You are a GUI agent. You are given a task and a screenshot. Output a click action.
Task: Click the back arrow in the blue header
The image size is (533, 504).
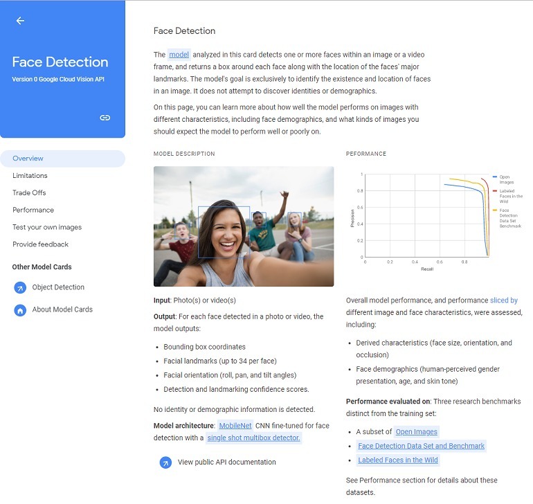tap(20, 21)
